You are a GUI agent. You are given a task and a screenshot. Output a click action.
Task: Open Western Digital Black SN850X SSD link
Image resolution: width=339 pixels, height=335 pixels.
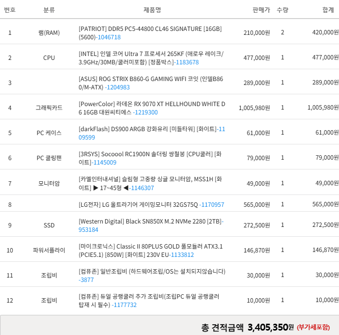tap(150, 222)
